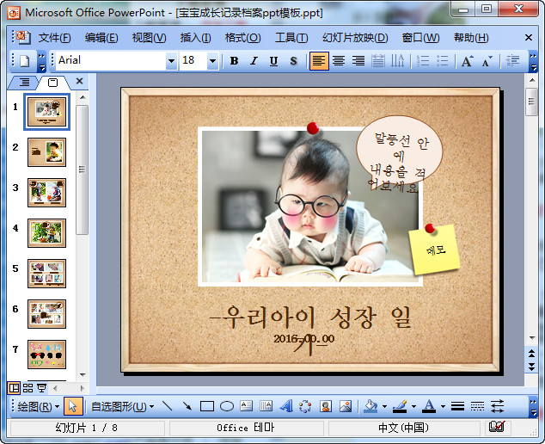Open the 幻灯片放映(D) menu
This screenshot has height=444, width=545.
355,38
